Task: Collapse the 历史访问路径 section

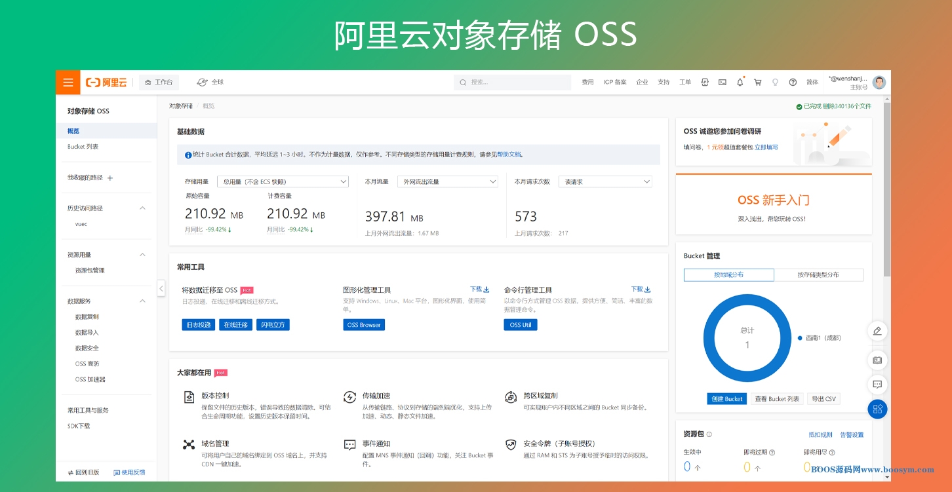Action: pos(143,208)
